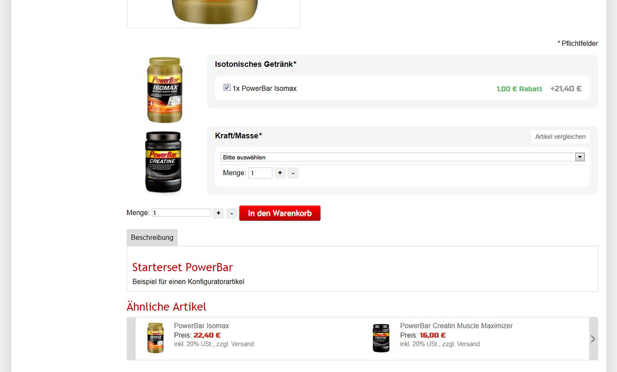Click small Isomax thumbnail in Ähnliche Artikel

[x=155, y=338]
